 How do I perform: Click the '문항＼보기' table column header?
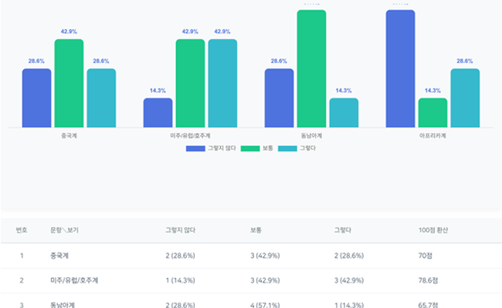pyautogui.click(x=64, y=230)
